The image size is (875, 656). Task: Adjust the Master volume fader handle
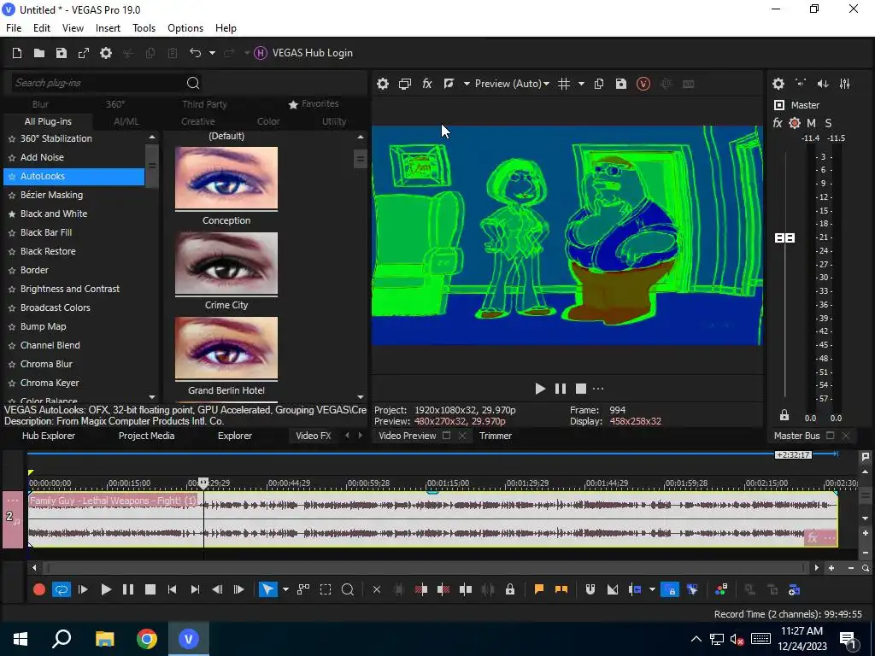click(x=784, y=238)
